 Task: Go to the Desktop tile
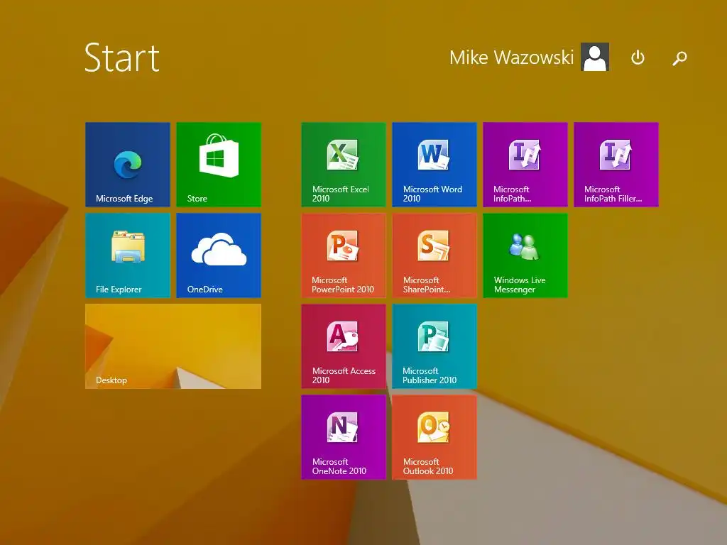tap(173, 346)
